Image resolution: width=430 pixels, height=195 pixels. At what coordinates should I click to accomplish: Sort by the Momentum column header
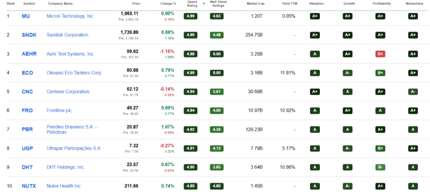pyautogui.click(x=414, y=4)
